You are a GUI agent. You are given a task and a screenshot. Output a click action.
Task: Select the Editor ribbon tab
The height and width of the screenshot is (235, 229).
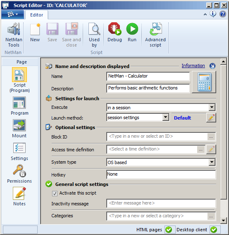[36, 15]
